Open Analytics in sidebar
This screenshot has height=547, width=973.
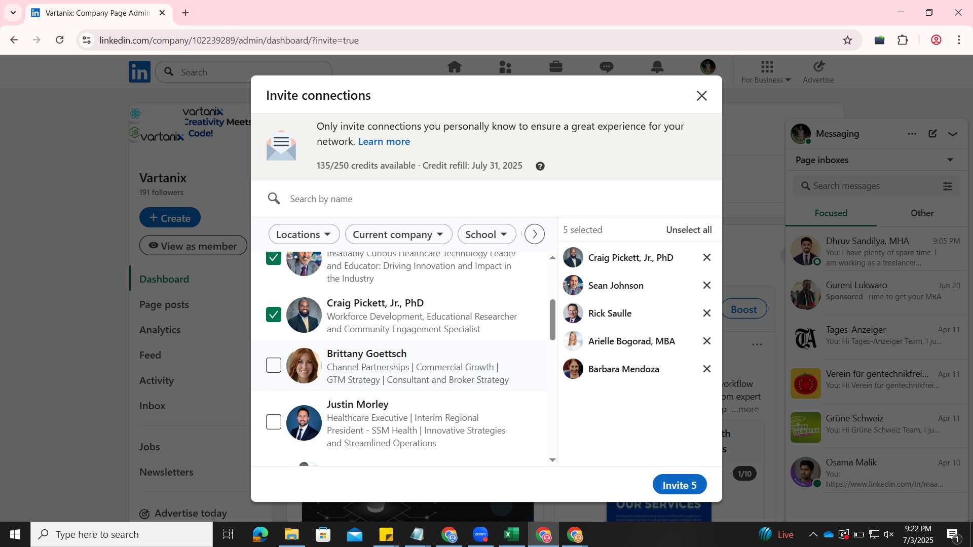pyautogui.click(x=160, y=330)
